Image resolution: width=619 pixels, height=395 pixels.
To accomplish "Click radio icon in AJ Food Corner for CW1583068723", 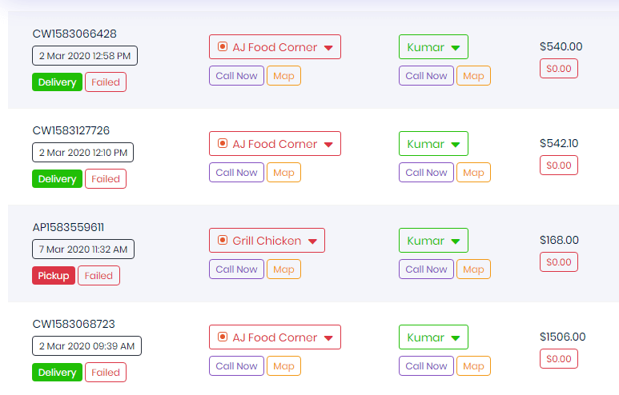I will pos(223,337).
